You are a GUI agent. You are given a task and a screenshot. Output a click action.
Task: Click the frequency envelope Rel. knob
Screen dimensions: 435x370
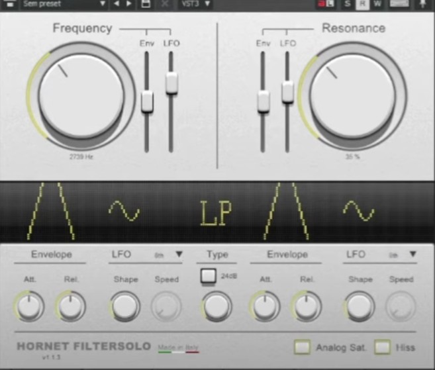pos(71,306)
